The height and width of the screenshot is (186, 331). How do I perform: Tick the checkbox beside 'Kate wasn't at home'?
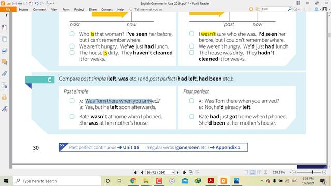pos(72,116)
